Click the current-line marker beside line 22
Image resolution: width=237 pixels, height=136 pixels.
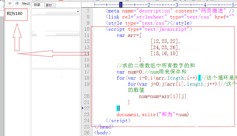click(x=83, y=108)
